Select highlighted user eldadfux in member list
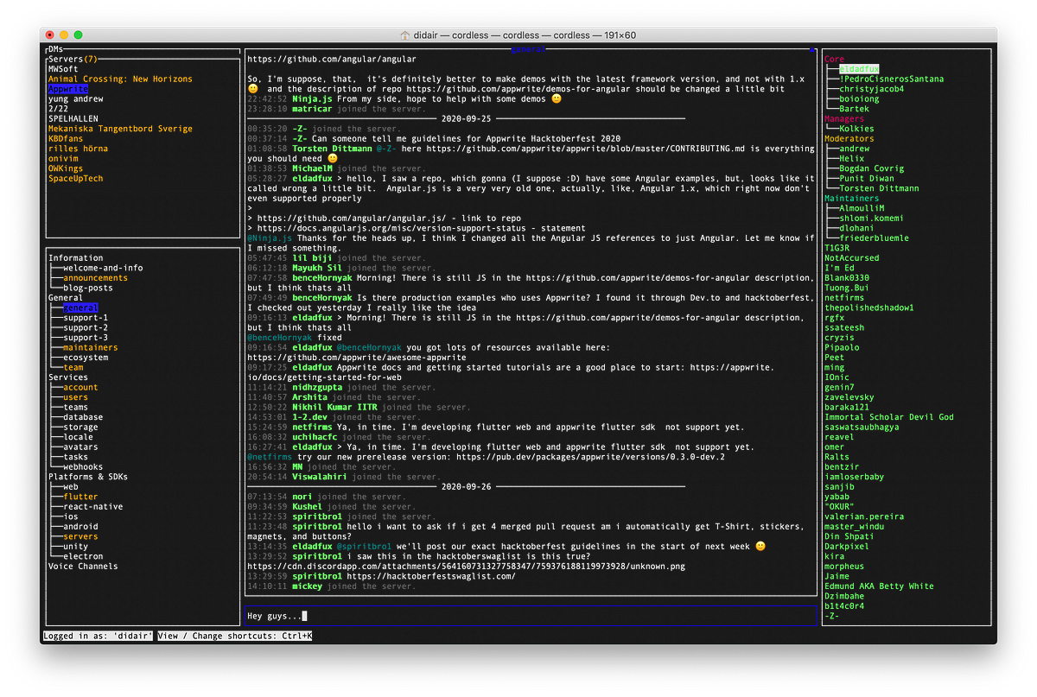 click(x=859, y=69)
